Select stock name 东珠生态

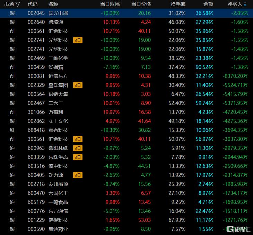[58, 157]
